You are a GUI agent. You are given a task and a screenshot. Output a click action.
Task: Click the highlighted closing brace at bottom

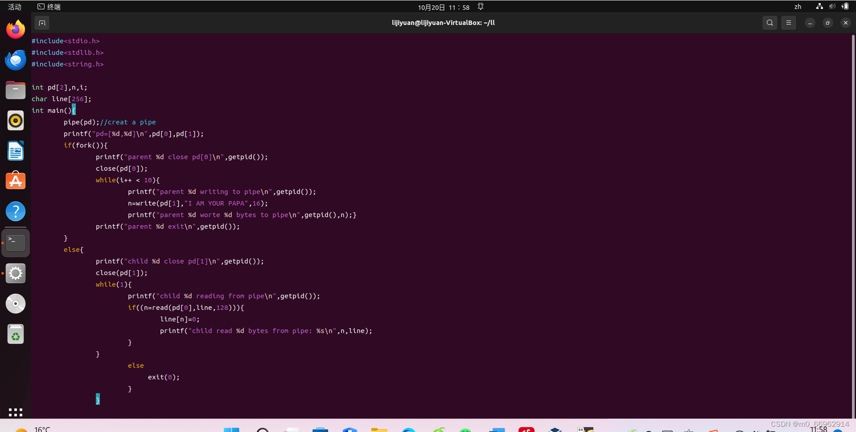click(x=98, y=399)
